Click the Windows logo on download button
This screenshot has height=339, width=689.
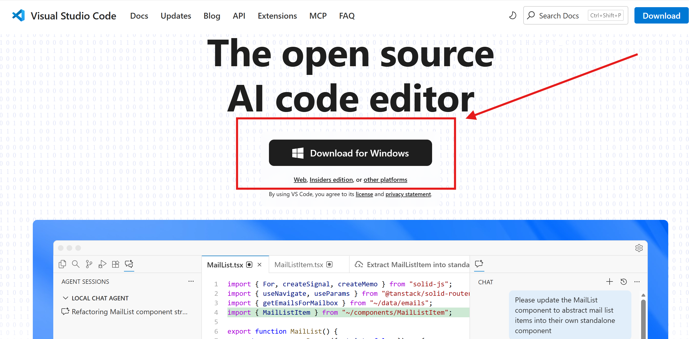click(x=298, y=153)
